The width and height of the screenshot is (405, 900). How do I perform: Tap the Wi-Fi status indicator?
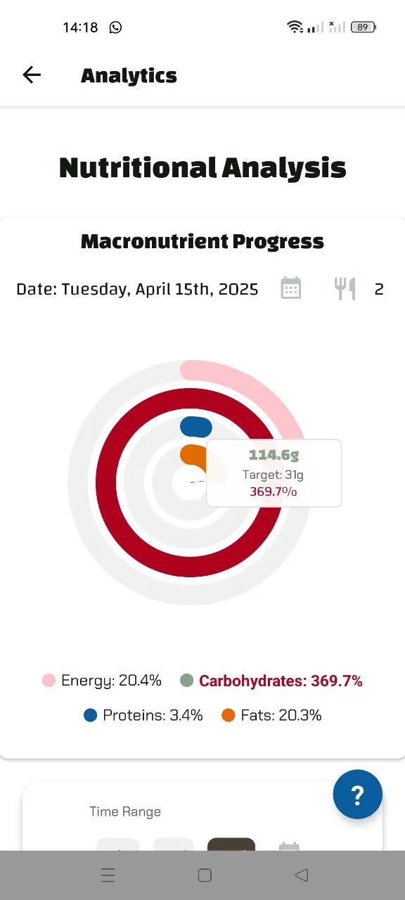click(295, 25)
